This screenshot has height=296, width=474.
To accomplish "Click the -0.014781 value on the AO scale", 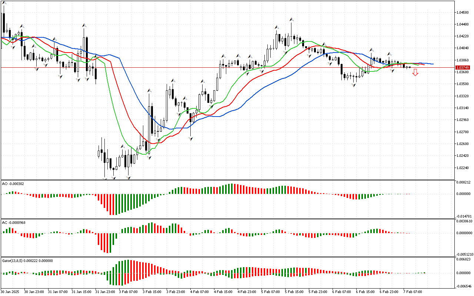I will (464, 216).
